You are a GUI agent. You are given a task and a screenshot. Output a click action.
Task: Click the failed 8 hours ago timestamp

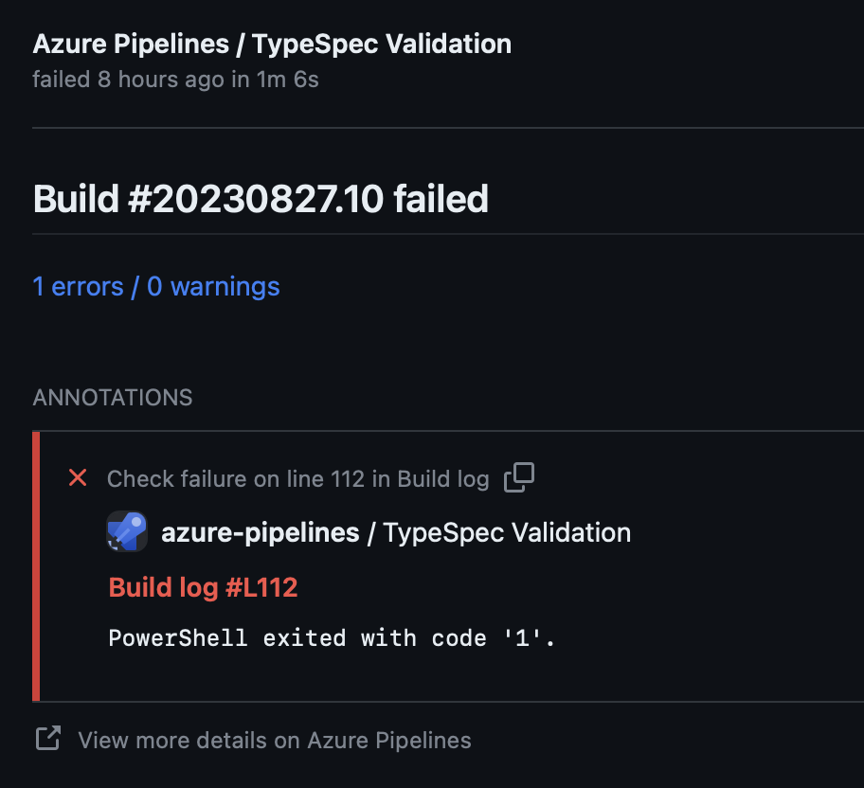175,80
